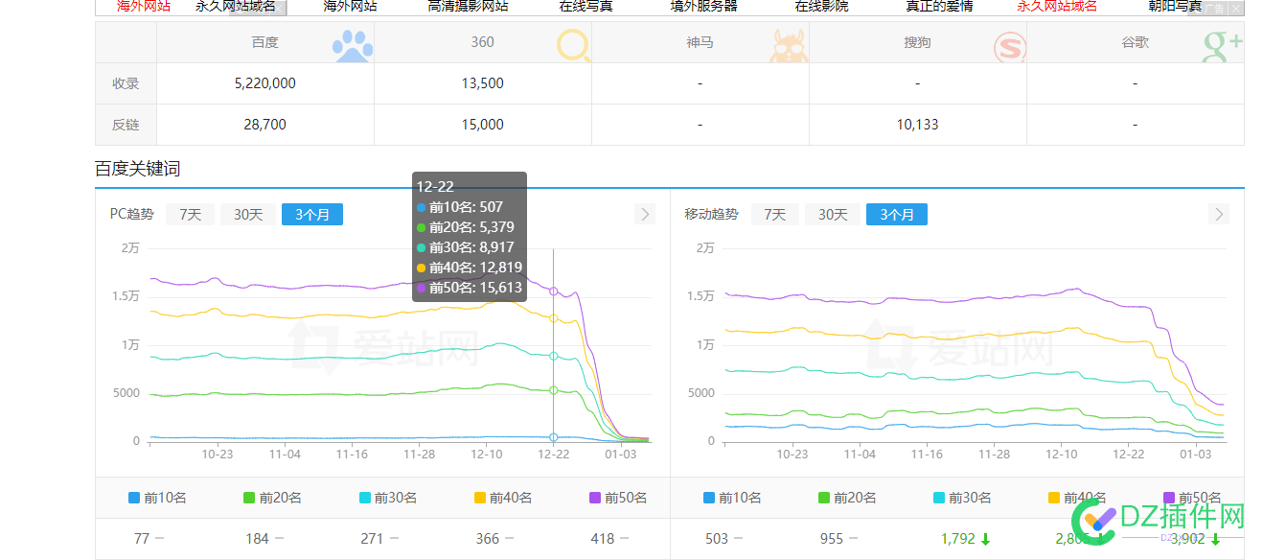Image resolution: width=1263 pixels, height=560 pixels.
Task: Toggle the 前30名 series in PC legend
Action: pyautogui.click(x=387, y=498)
